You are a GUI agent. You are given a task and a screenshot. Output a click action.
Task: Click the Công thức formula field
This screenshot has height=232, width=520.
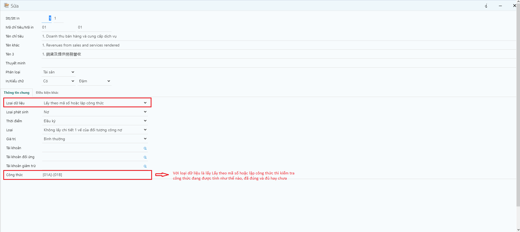[95, 175]
